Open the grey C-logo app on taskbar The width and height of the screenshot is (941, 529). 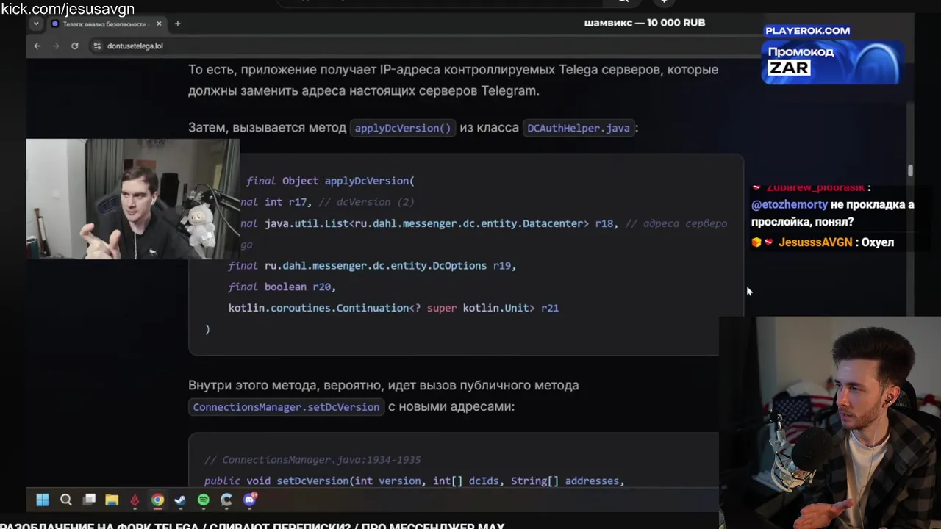(x=226, y=500)
